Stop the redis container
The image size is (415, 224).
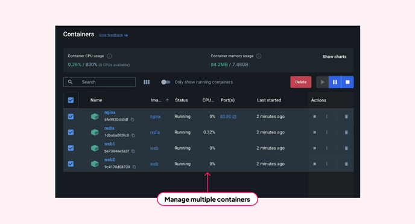pos(314,132)
